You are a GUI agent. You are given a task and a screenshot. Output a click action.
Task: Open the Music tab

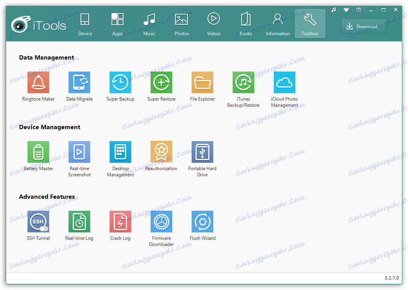(149, 24)
